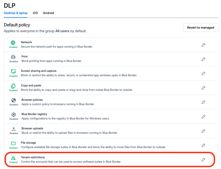Switch to the iOS tab
This screenshot has width=221, height=169.
coord(35,13)
